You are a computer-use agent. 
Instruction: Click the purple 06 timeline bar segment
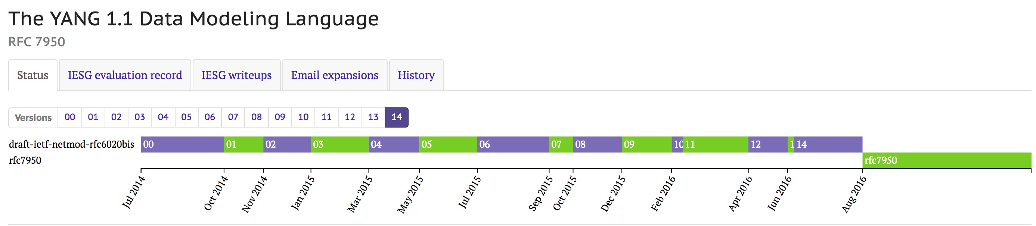513,144
